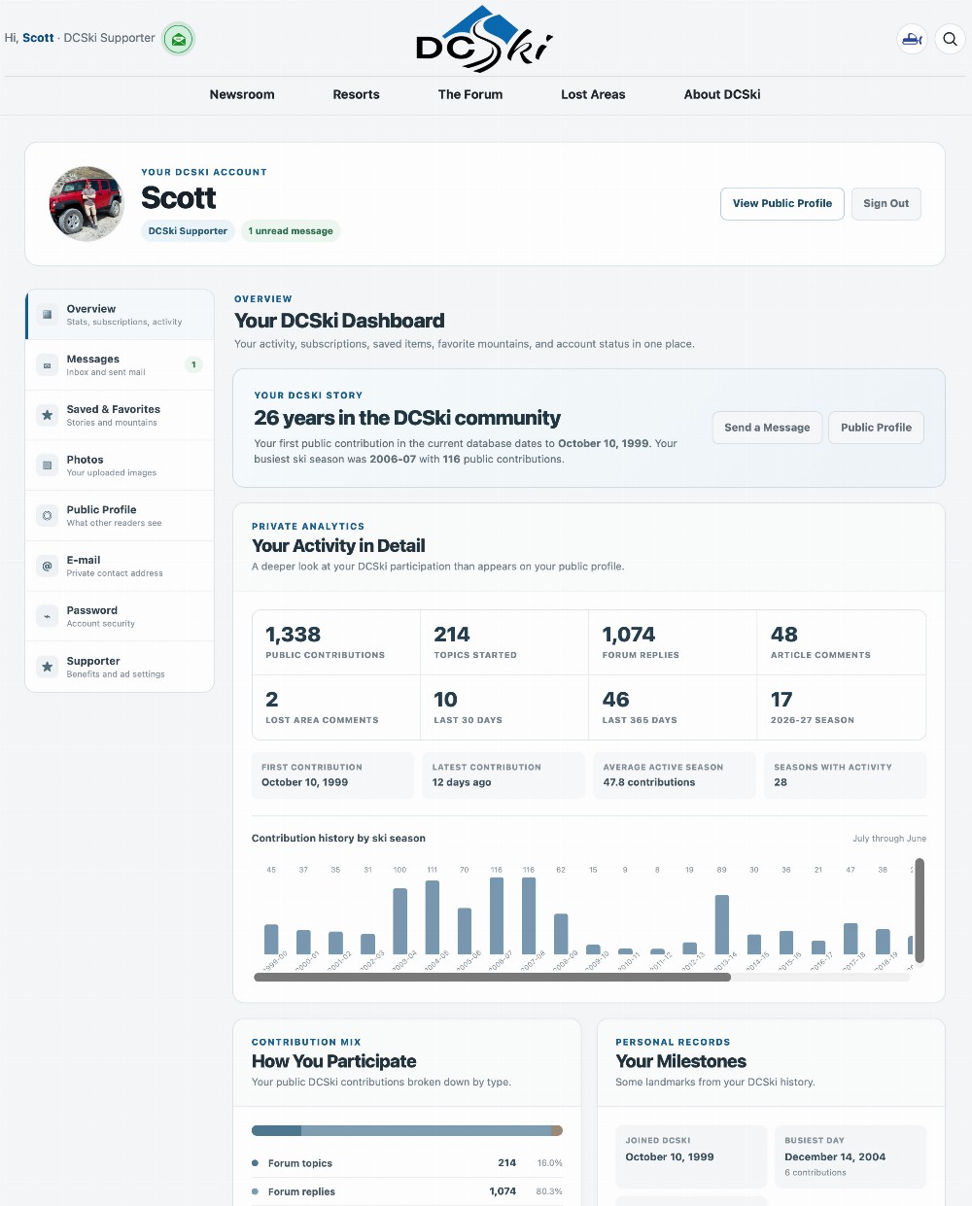The height and width of the screenshot is (1206, 972).
Task: Click the 48 Article Comments stat
Action: (842, 642)
